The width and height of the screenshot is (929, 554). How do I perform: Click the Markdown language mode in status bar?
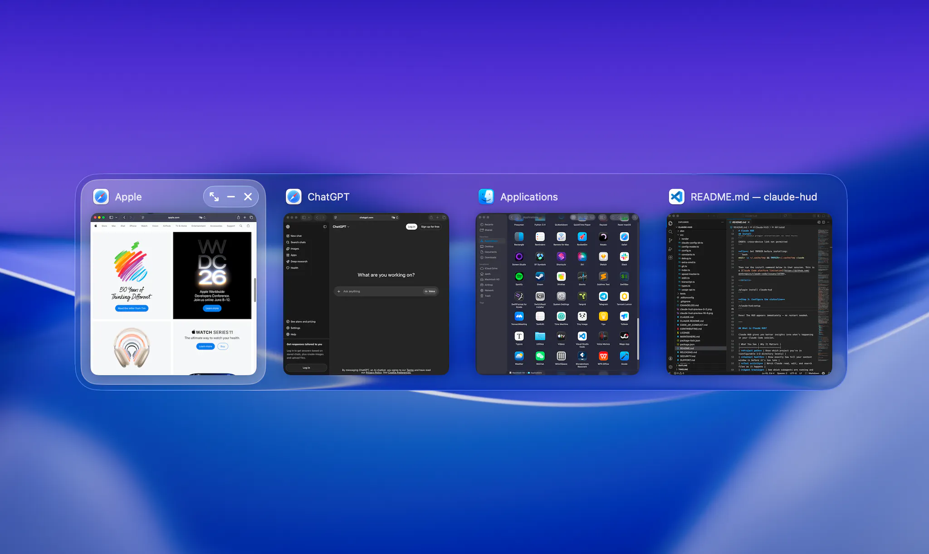[814, 373]
